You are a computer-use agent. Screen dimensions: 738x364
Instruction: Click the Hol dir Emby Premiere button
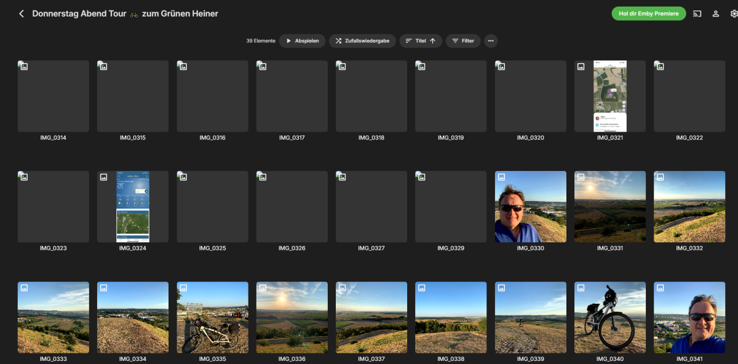648,14
